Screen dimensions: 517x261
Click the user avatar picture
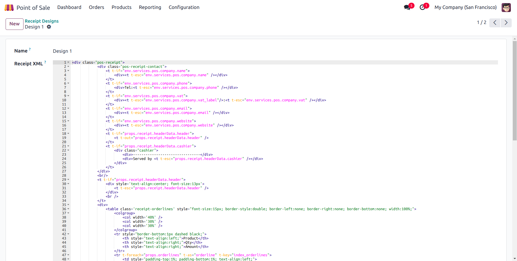coord(506,8)
